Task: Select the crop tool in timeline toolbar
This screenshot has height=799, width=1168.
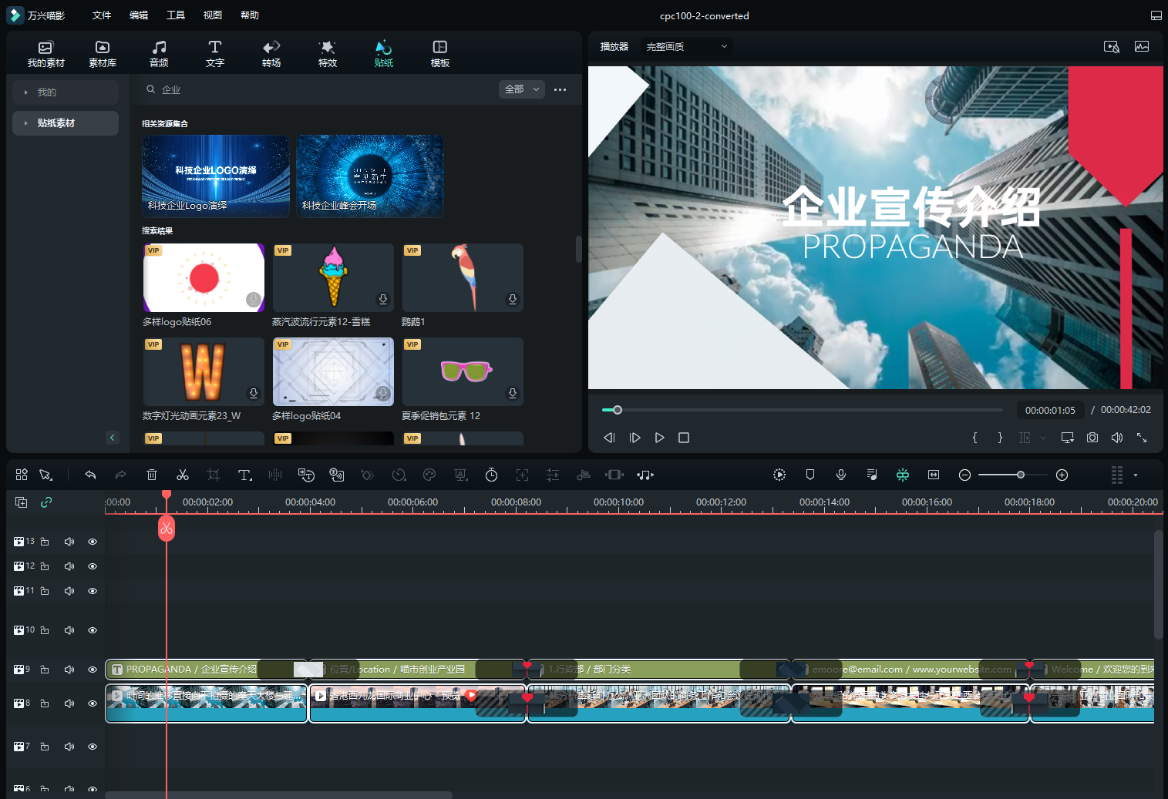Action: (x=214, y=475)
